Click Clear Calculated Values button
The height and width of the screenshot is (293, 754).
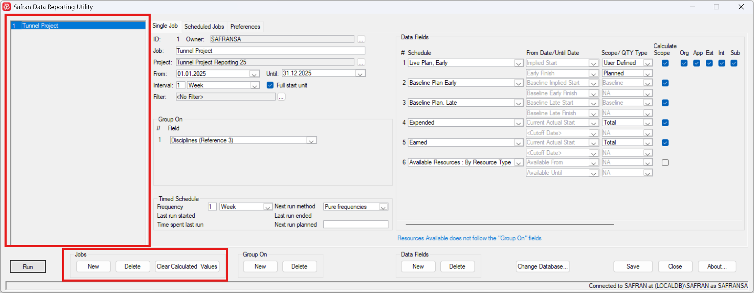tap(187, 266)
